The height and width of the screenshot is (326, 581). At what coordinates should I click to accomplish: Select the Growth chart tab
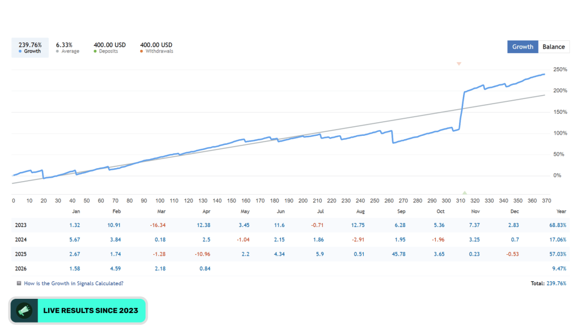click(523, 47)
